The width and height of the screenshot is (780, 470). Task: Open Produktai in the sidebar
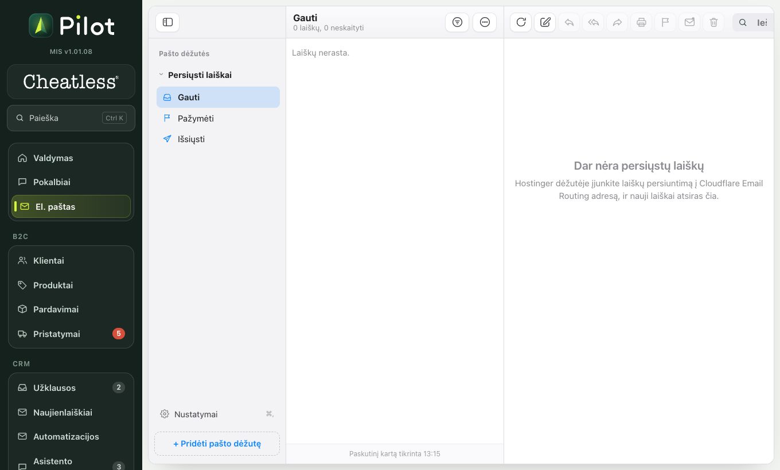(x=71, y=285)
